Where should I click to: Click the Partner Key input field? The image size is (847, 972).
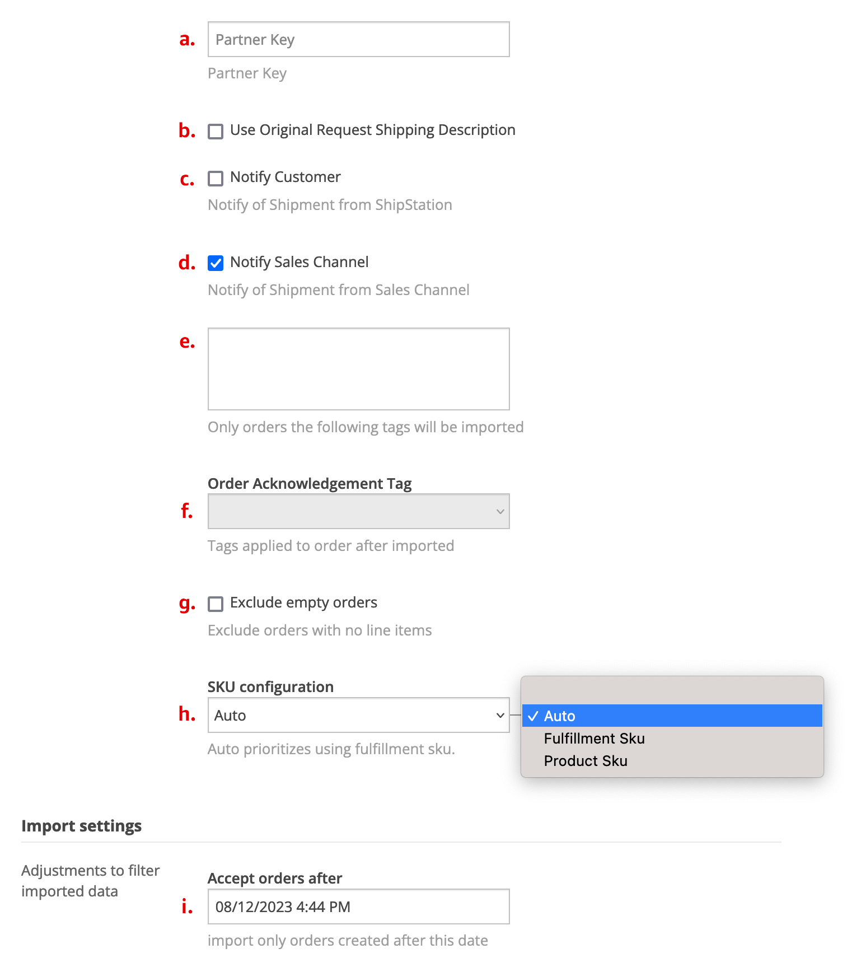pos(358,39)
